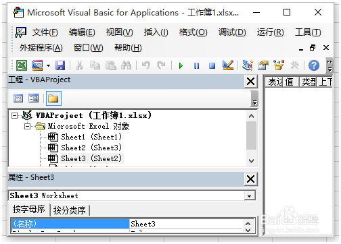The height and width of the screenshot is (244, 341).
Task: Click the project tree scrollbar thumb
Action: point(251,135)
